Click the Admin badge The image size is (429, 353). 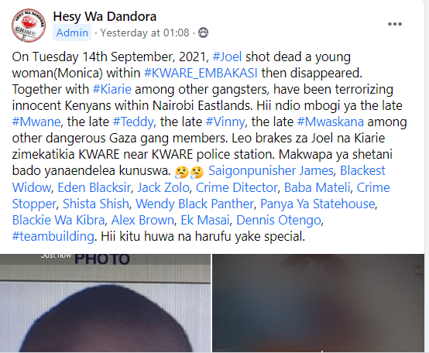click(72, 33)
